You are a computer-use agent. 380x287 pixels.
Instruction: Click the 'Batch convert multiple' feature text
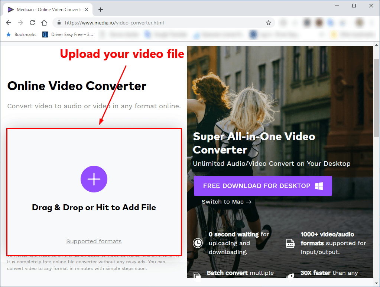(240, 273)
